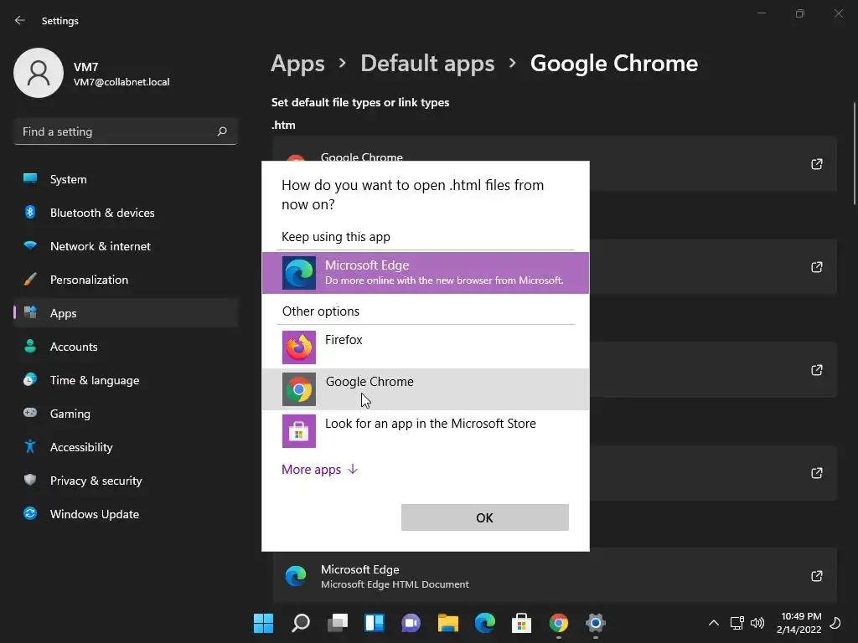Launch Microsoft Edge from the taskbar
Screen dimensions: 858x643
[485, 623]
